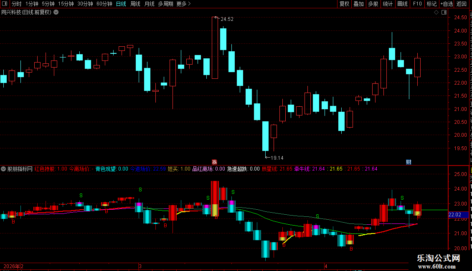
Task: Click the 牵牛线 21.64 indicator label
Action: pyautogui.click(x=310, y=169)
